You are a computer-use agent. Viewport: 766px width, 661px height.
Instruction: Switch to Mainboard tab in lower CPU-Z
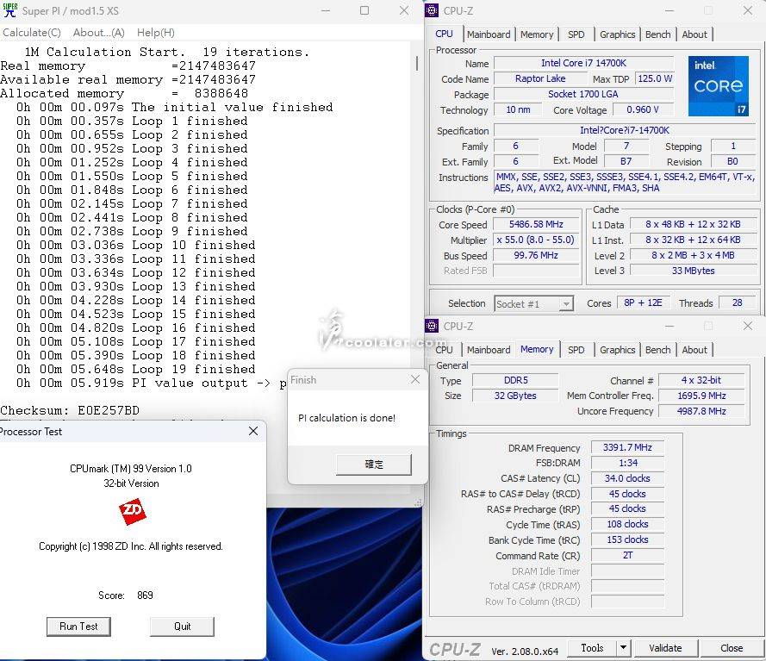tap(489, 350)
